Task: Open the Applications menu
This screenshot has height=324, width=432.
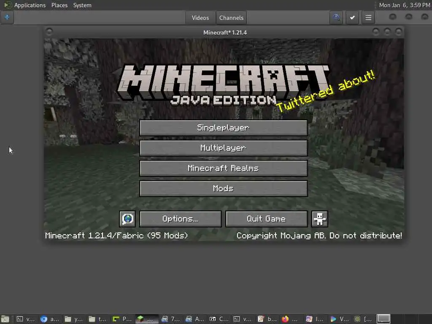Action: tap(30, 5)
